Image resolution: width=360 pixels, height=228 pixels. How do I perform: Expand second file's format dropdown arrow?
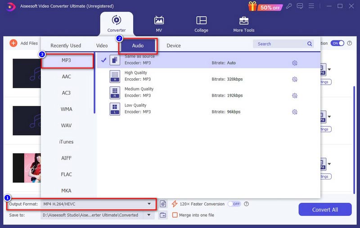click(x=329, y=116)
